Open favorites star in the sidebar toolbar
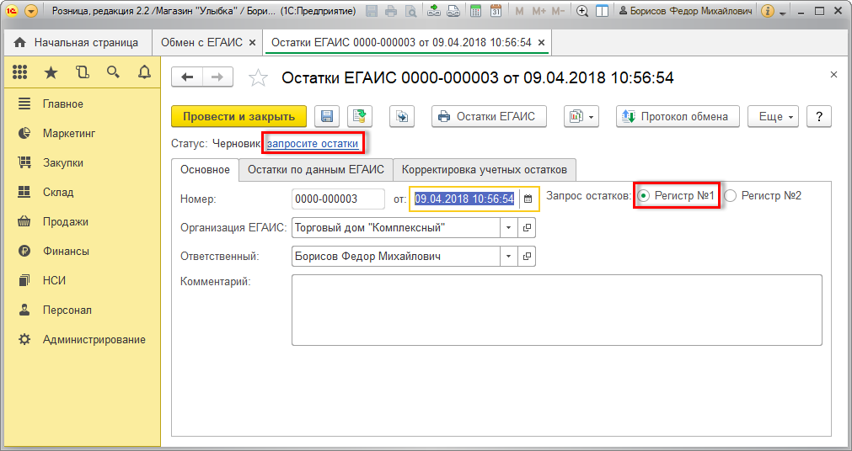Viewport: 852px width, 451px height. click(51, 72)
